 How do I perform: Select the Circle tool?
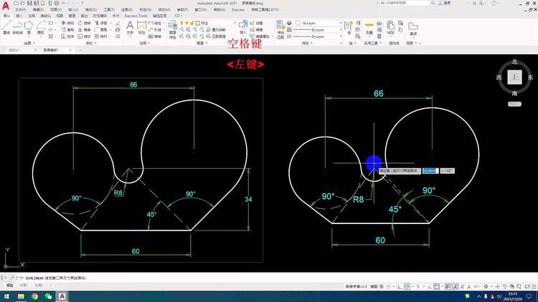tap(29, 27)
